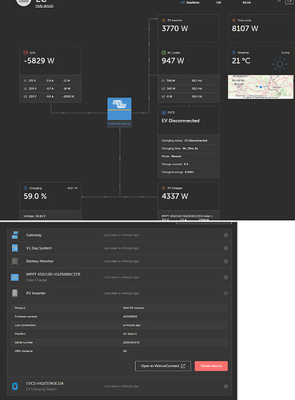Expand the Battery Monitor device row
Image resolution: width=295 pixels, height=400 pixels.
point(225,262)
